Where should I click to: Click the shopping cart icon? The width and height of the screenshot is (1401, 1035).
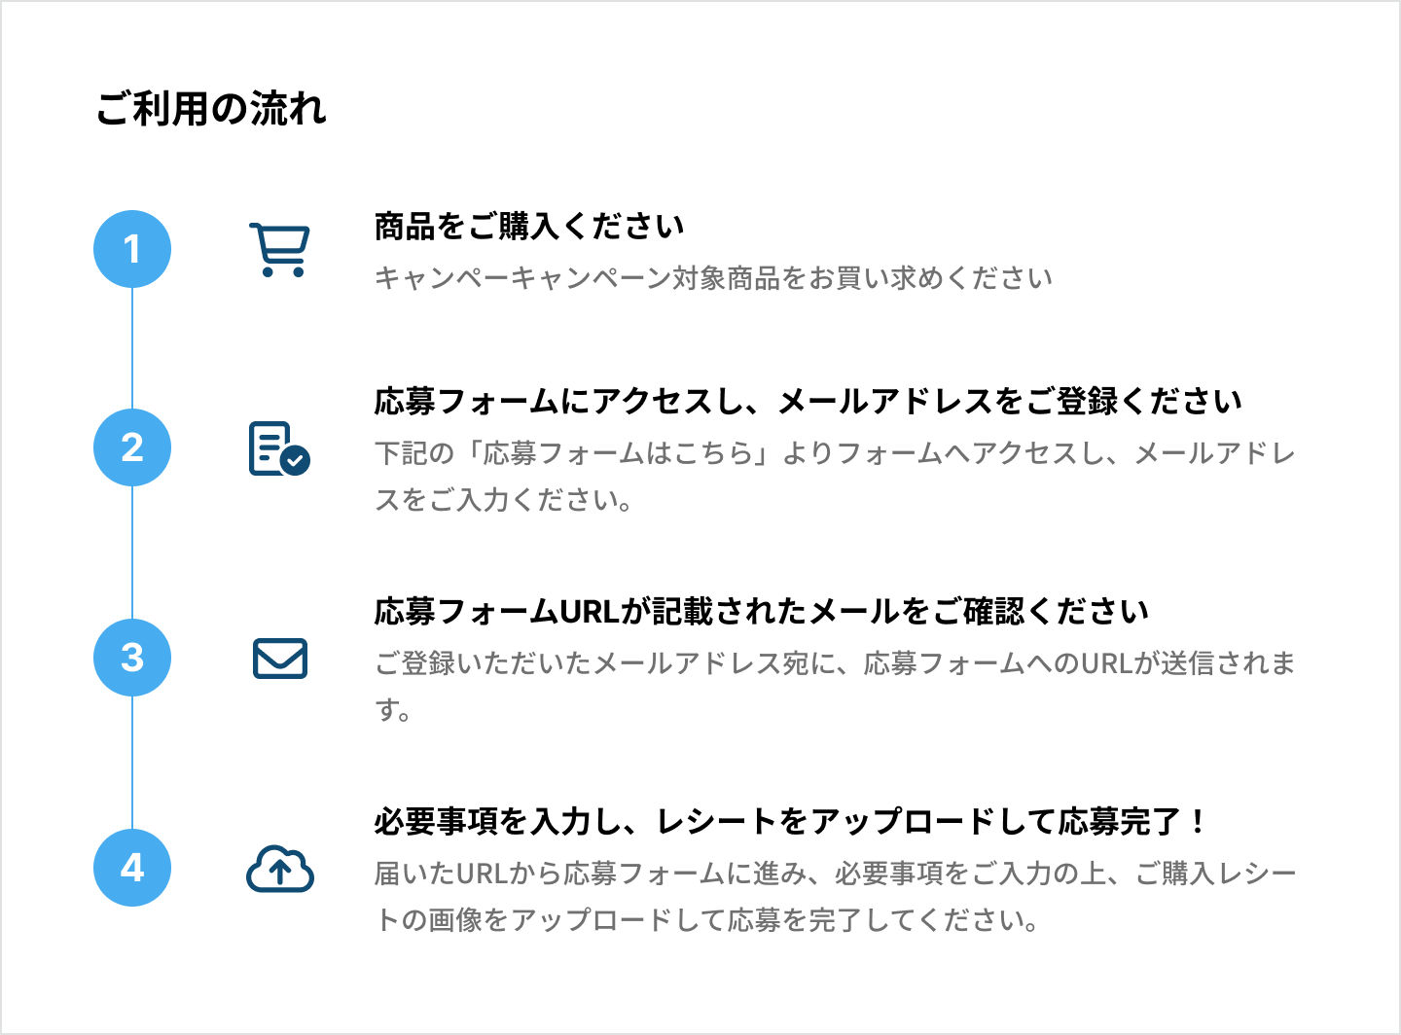[x=279, y=250]
